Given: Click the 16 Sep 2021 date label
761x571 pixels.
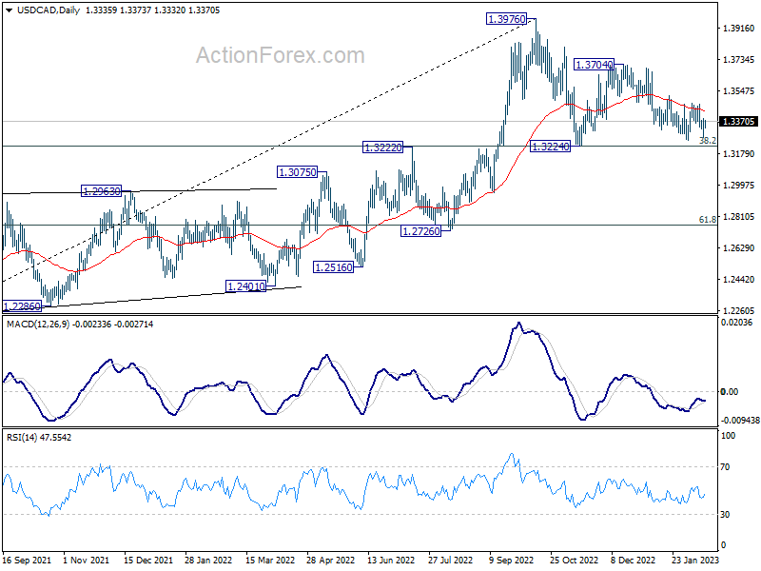Looking at the screenshot, I should click(x=27, y=560).
